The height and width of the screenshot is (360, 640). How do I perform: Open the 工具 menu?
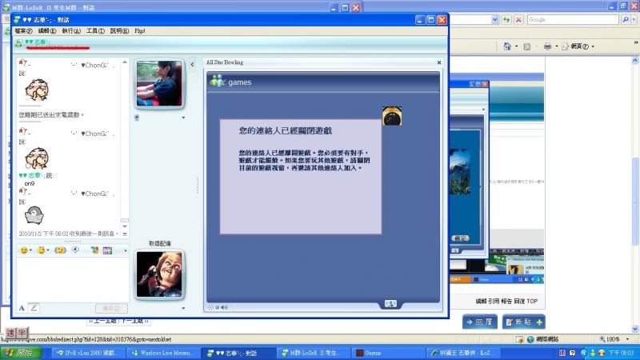(x=95, y=31)
